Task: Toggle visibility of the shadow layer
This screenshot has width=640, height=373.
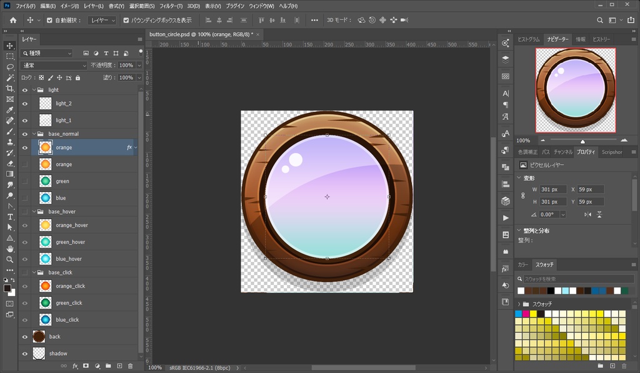Action: (24, 353)
